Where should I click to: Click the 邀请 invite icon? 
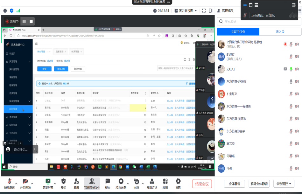76,181
